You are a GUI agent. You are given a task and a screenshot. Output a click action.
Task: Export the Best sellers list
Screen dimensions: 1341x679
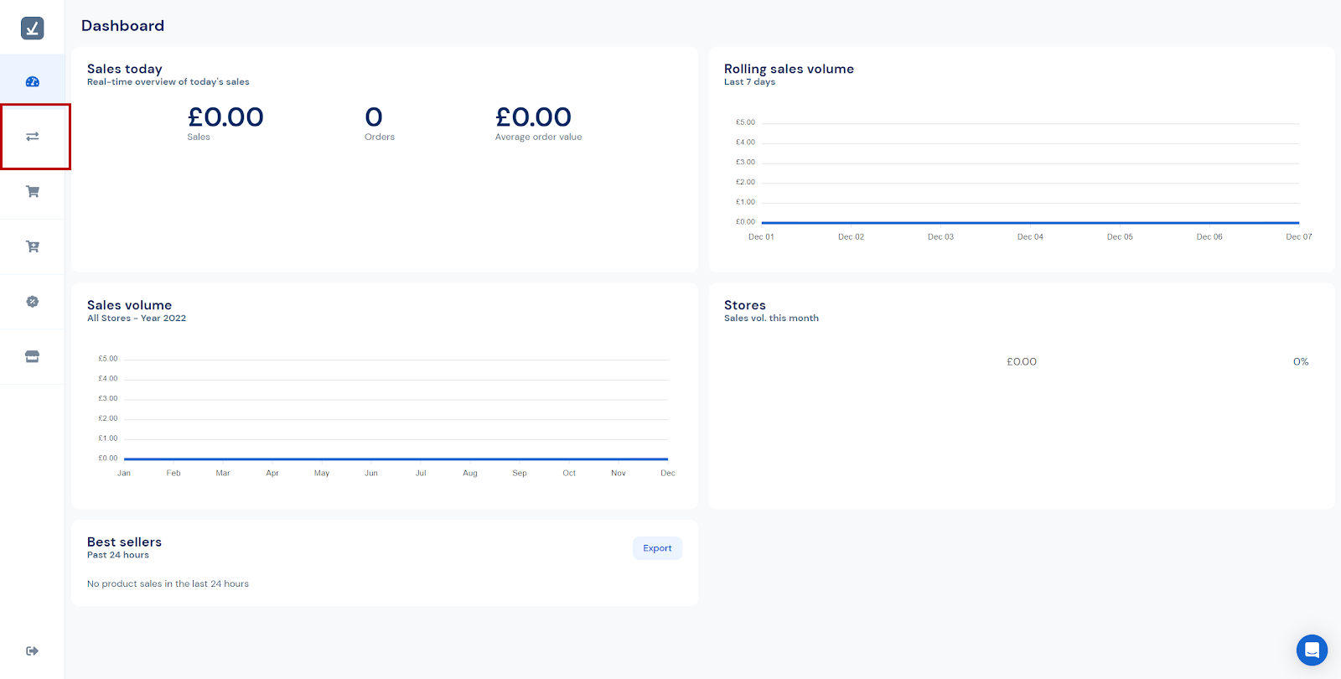point(657,548)
